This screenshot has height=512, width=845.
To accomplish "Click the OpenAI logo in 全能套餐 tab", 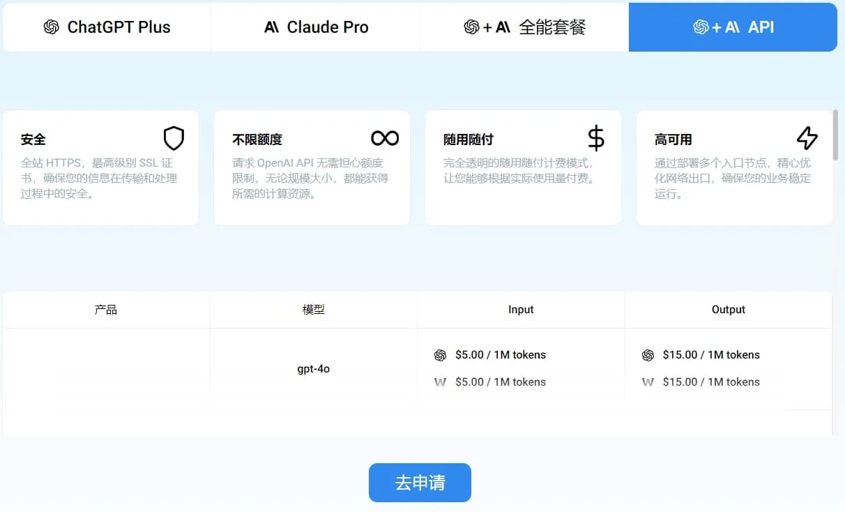I will pos(471,27).
